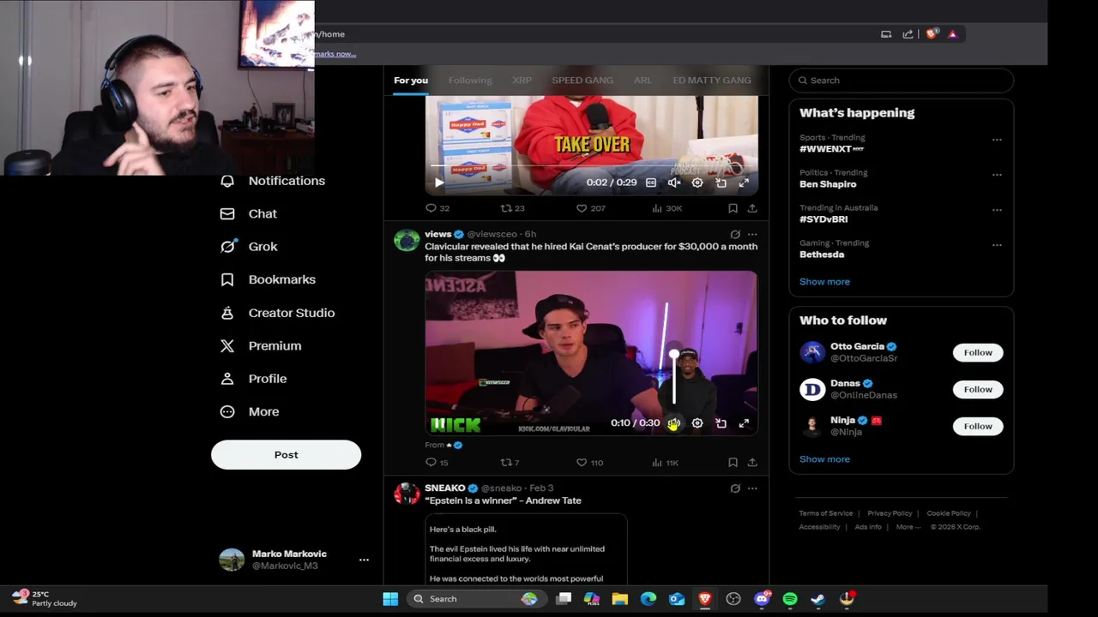Open Discord from the taskbar
Viewport: 1098px width, 617px height.
[762, 599]
